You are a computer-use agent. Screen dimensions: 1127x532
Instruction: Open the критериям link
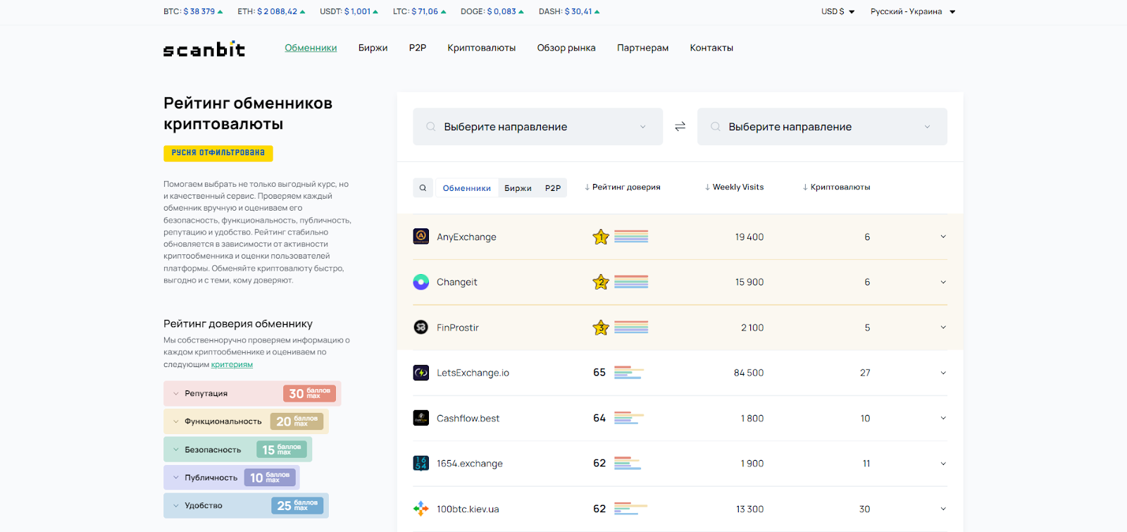coord(232,364)
